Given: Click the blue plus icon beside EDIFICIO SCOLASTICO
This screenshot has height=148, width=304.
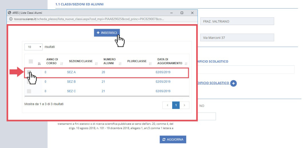Looking at the screenshot, I should coord(234,83).
